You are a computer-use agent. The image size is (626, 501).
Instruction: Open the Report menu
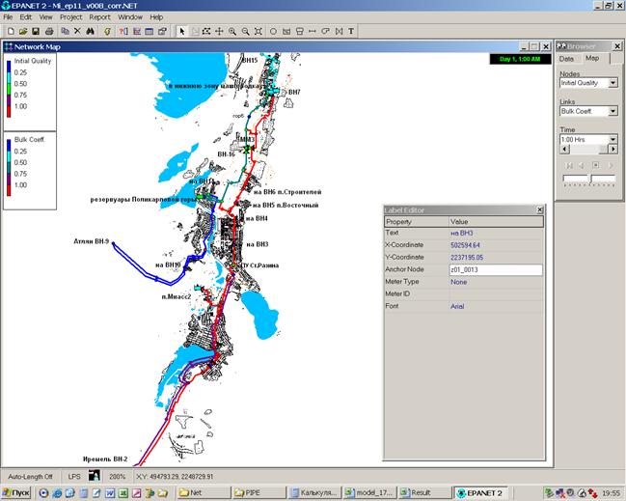click(99, 17)
